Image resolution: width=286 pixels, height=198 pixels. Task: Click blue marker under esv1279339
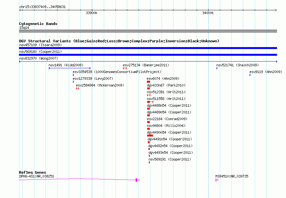pos(73,82)
